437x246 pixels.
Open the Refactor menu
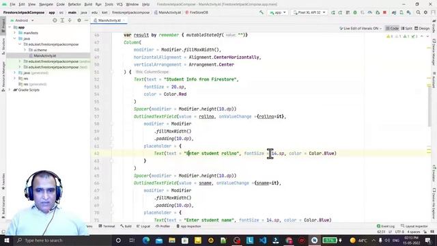(74, 4)
